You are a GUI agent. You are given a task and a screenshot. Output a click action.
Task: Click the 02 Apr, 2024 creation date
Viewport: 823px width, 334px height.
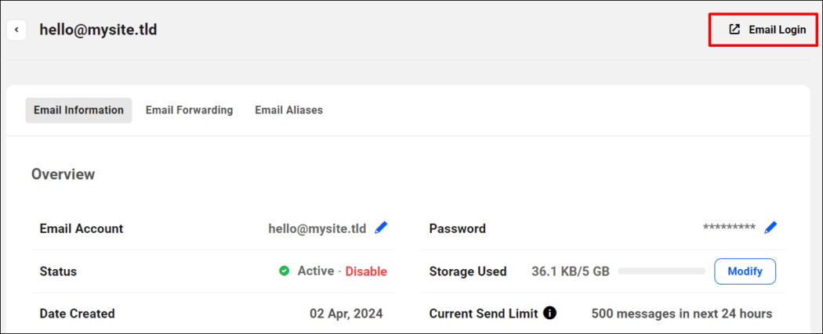[346, 314]
